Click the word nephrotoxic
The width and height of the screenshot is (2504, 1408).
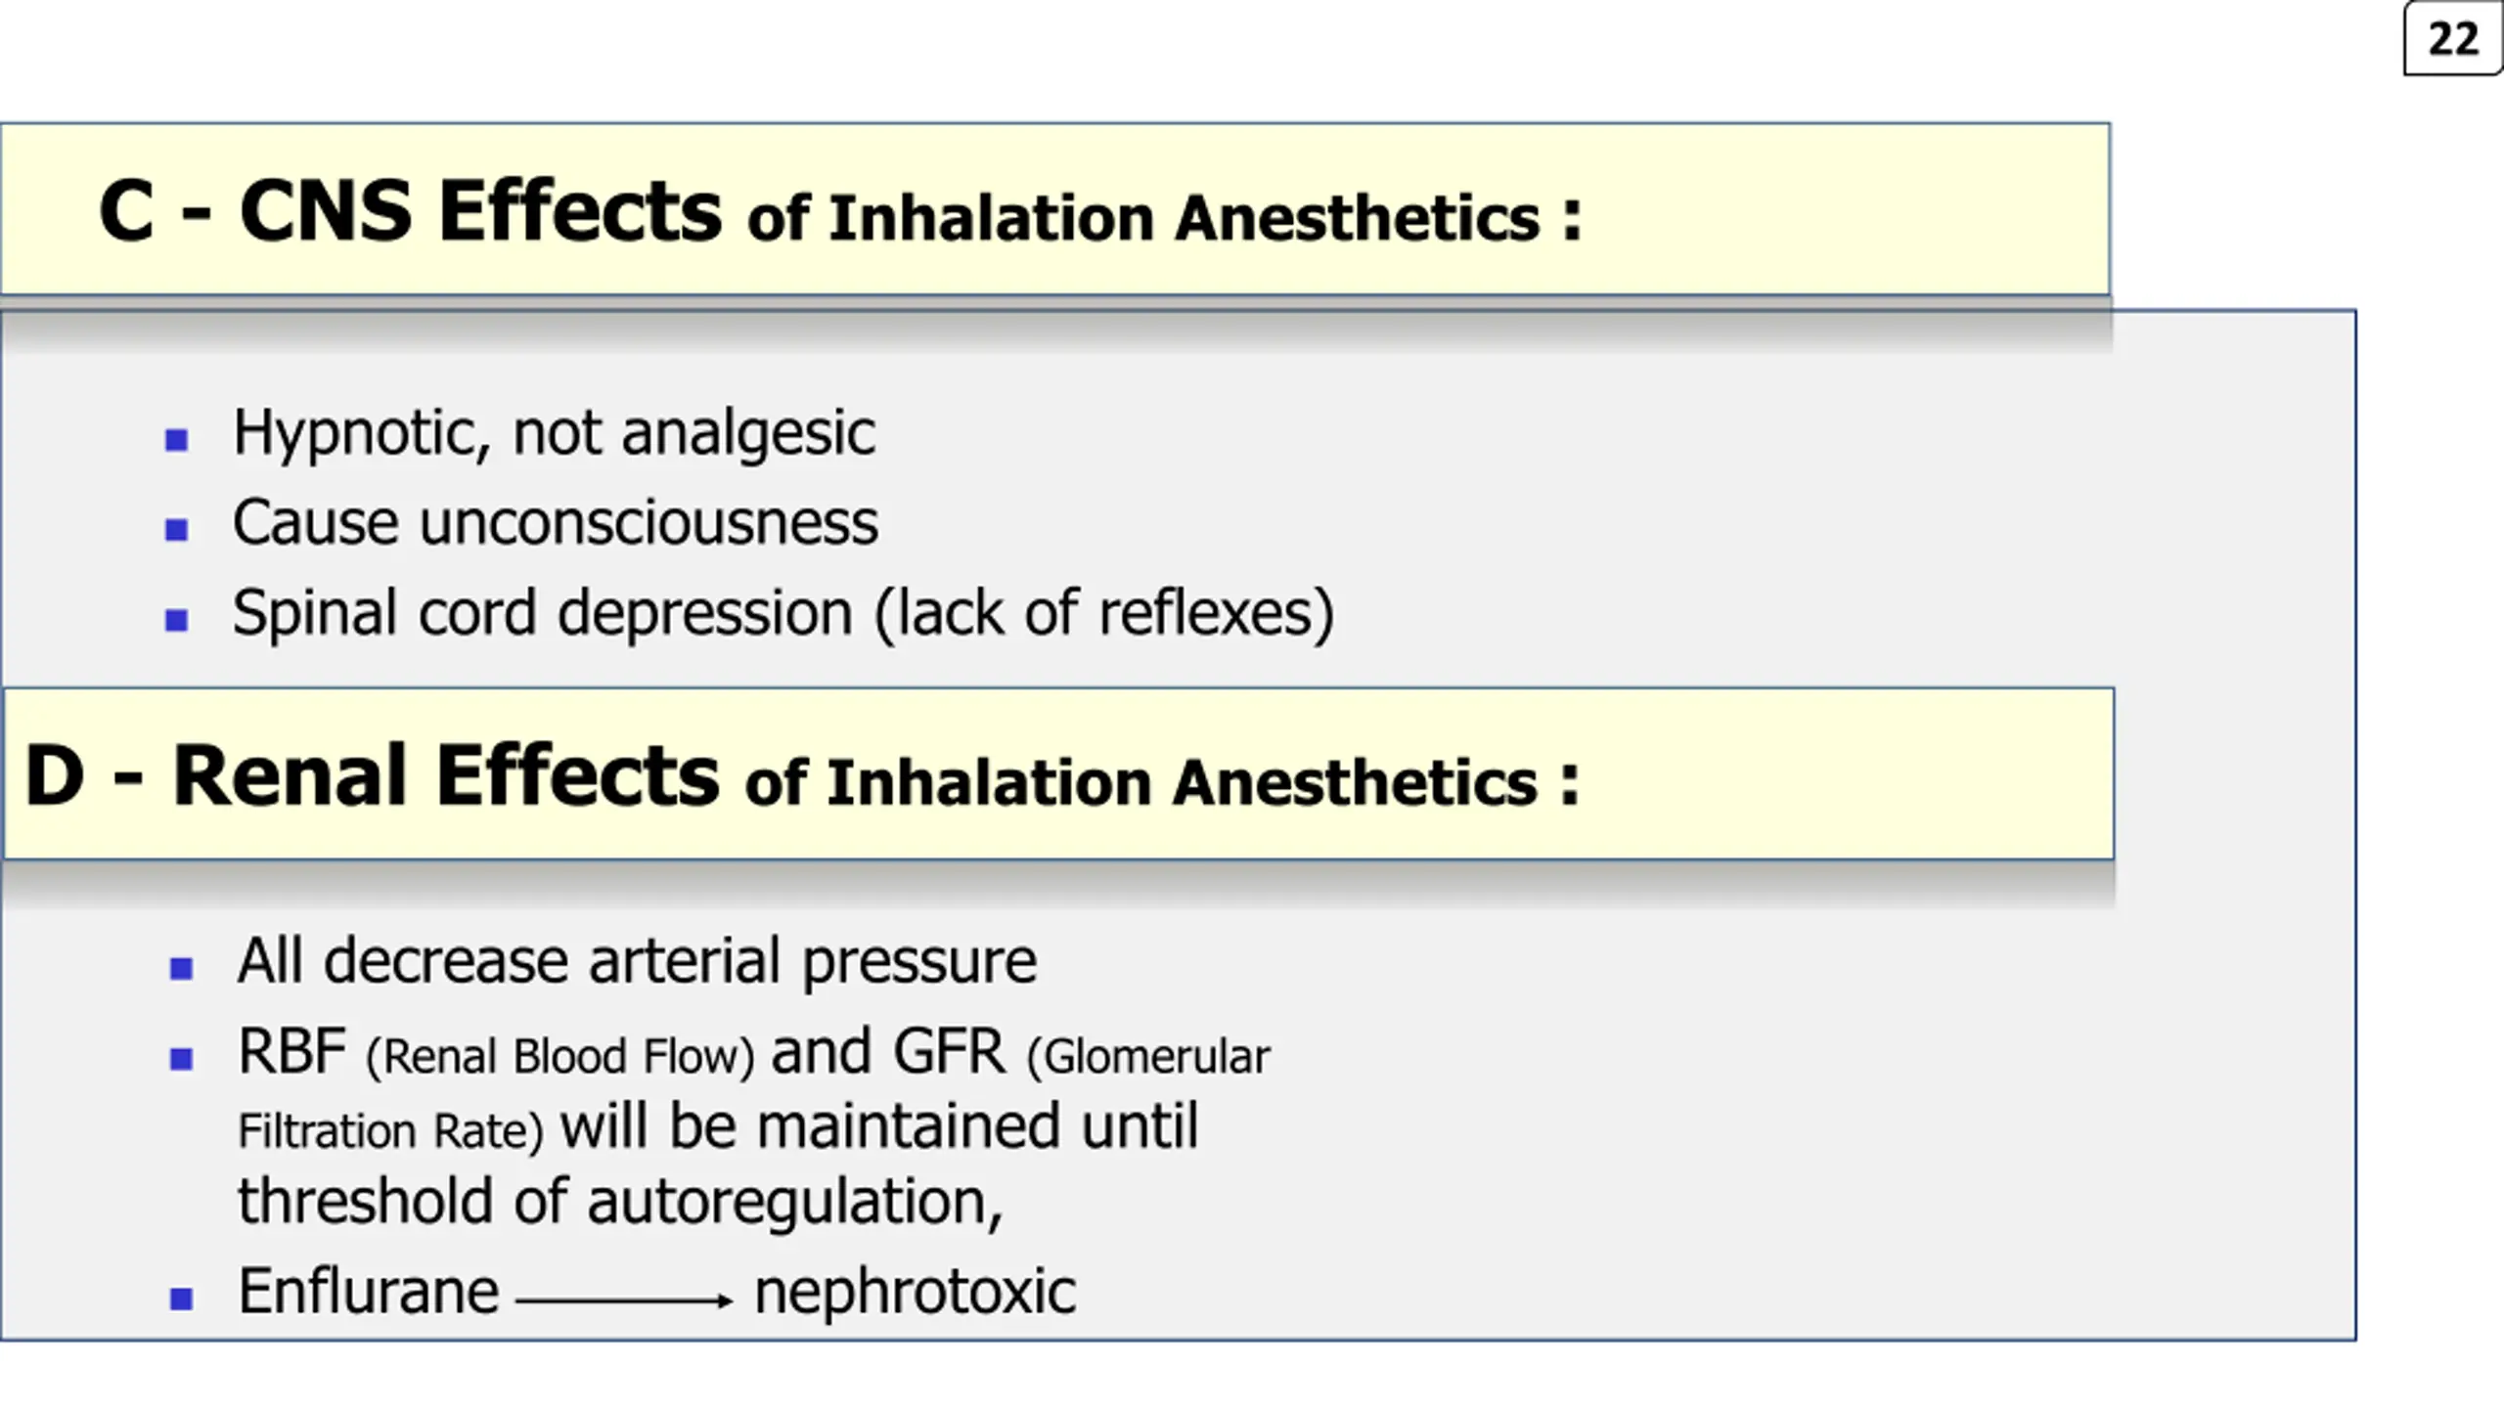tap(915, 1293)
